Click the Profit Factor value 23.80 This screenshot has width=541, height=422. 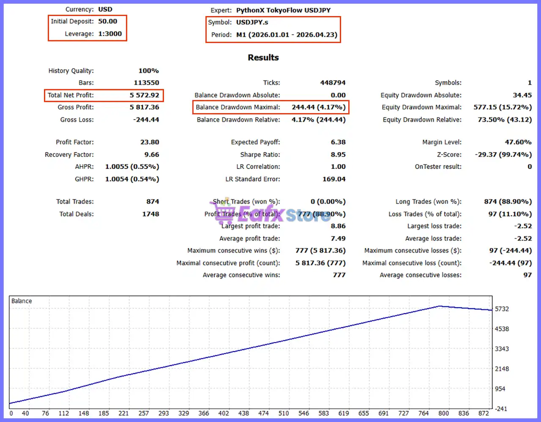click(150, 142)
